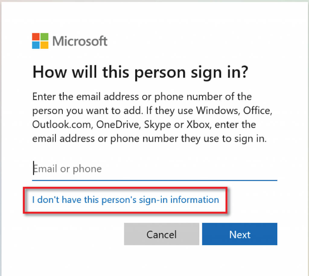This screenshot has height=276, width=309.
Task: Click the gray Microsoft wordmark text
Action: point(80,41)
